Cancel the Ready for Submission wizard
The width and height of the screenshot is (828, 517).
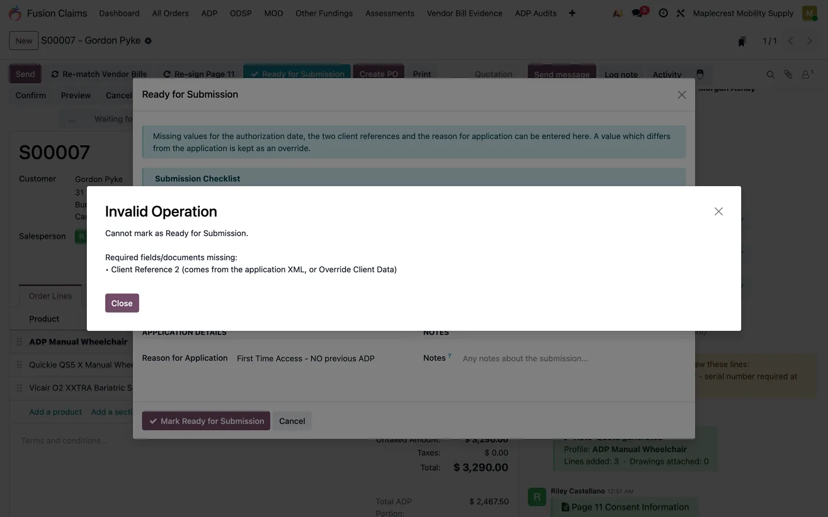click(x=292, y=421)
